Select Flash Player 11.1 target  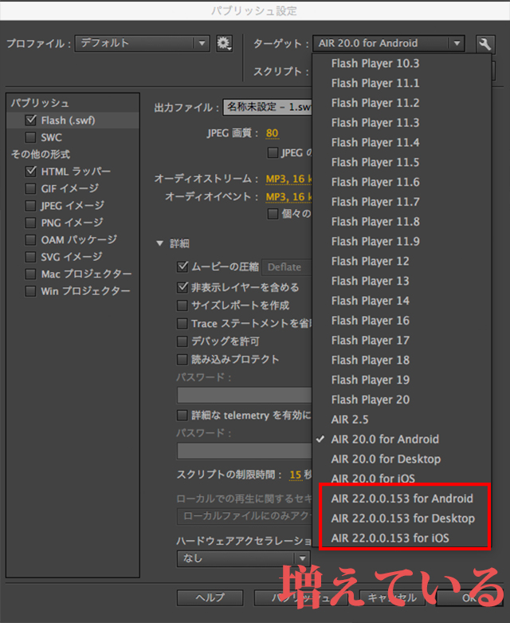402,84
